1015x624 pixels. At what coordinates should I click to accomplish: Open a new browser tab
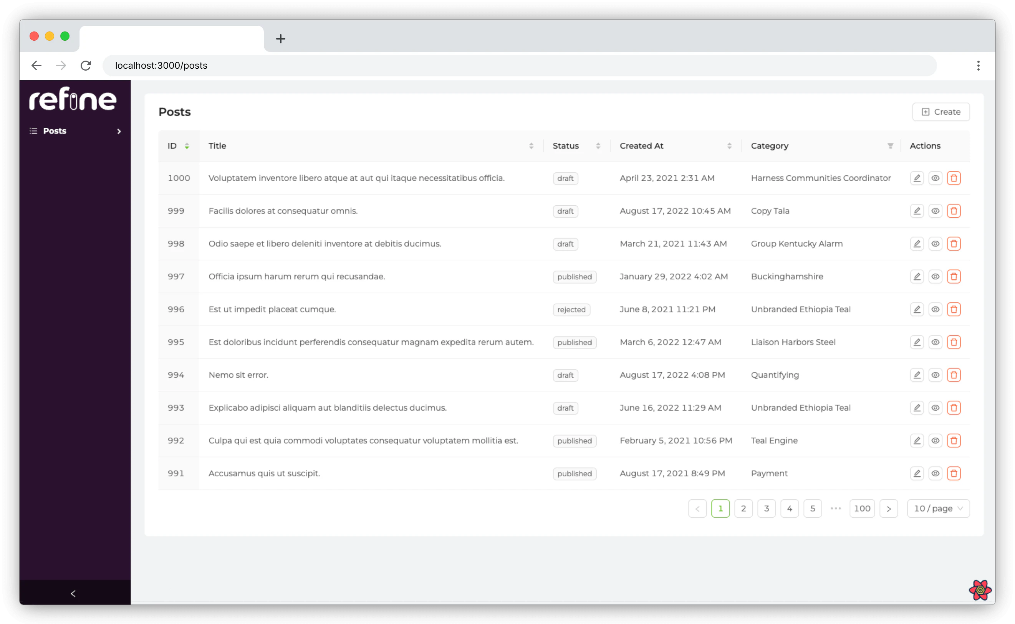(x=280, y=38)
